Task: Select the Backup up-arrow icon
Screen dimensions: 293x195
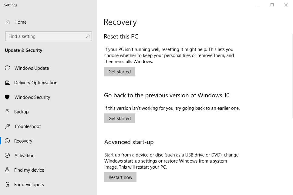Action: [x=7, y=112]
